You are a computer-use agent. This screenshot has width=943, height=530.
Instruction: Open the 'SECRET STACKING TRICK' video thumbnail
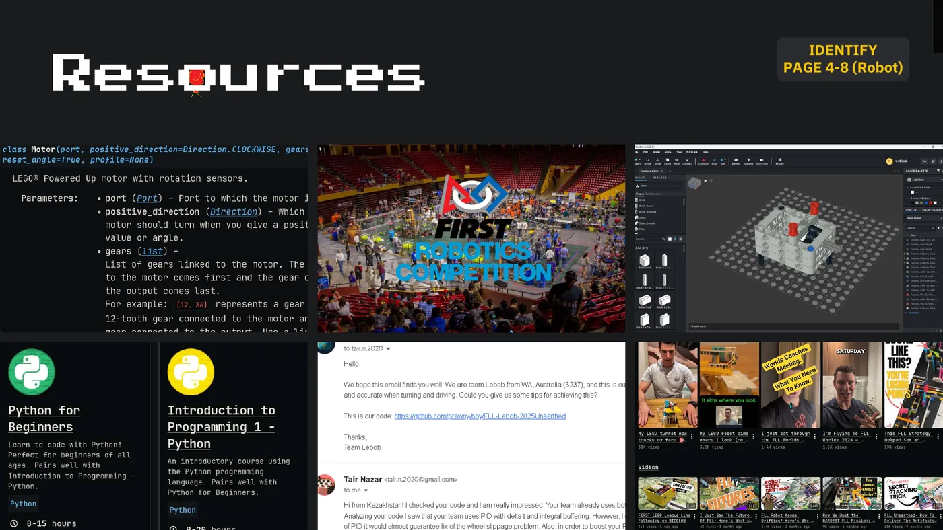(913, 494)
